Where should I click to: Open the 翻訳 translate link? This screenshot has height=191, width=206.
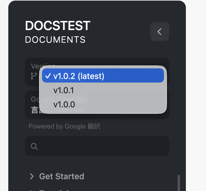tap(94, 126)
